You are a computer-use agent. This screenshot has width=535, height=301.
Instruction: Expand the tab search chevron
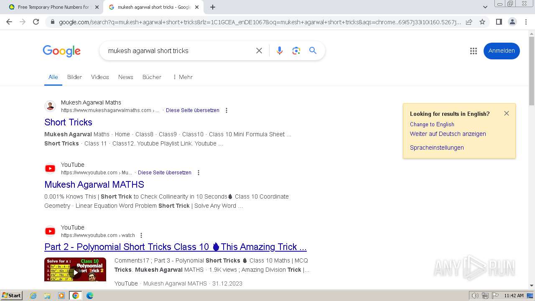485,7
